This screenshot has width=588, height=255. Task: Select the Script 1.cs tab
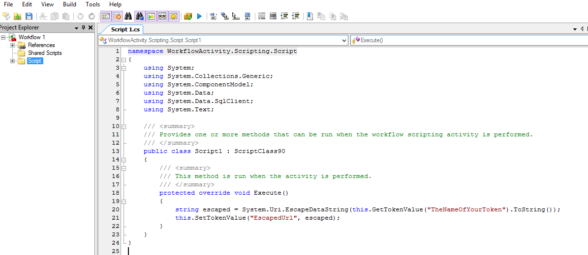124,29
